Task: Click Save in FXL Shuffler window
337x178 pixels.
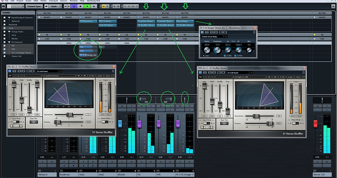Action: pos(107,76)
